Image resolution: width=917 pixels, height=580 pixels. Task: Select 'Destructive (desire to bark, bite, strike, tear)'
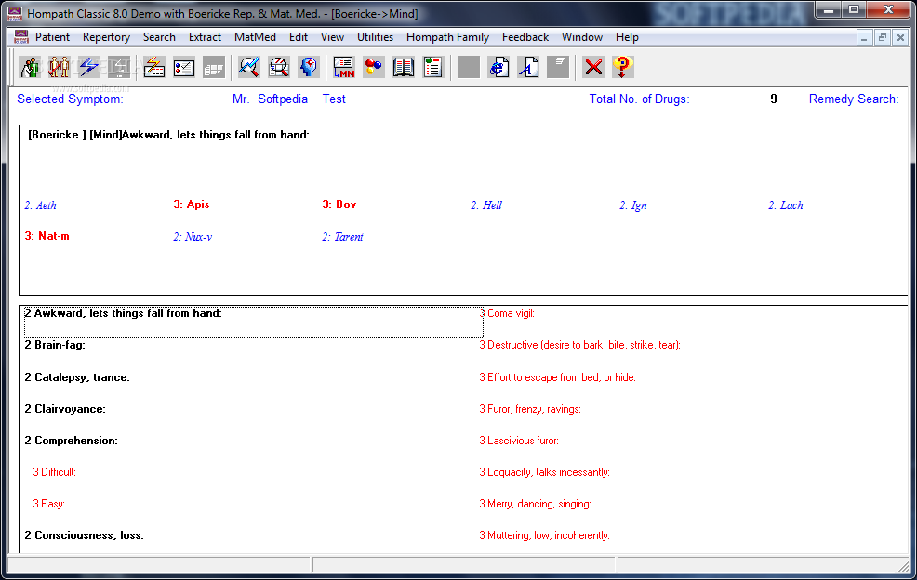(x=580, y=344)
